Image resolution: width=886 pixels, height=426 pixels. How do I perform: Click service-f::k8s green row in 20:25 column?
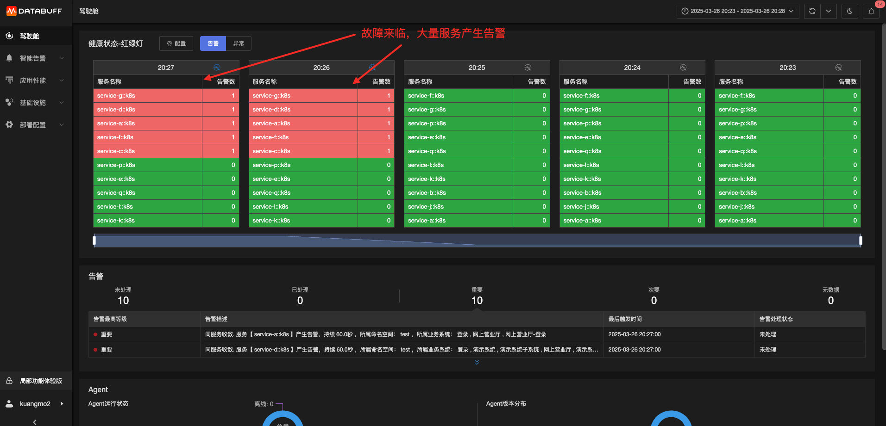(x=477, y=95)
